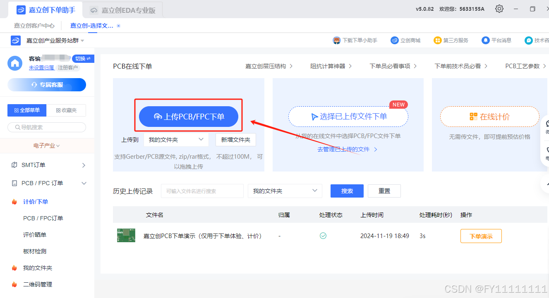Click 注册客户 label
Viewport: 549px width, 298px height.
68,67
